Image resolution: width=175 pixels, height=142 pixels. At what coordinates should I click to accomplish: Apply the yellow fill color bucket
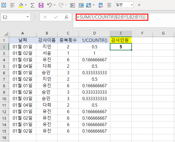click(21, 5)
